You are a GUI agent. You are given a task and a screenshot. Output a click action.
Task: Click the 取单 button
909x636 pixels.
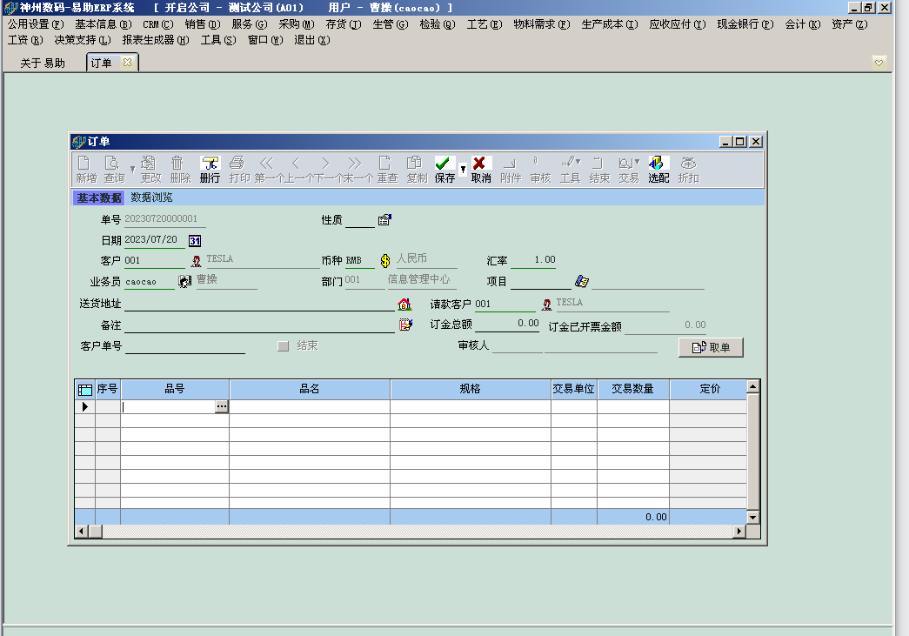(711, 347)
